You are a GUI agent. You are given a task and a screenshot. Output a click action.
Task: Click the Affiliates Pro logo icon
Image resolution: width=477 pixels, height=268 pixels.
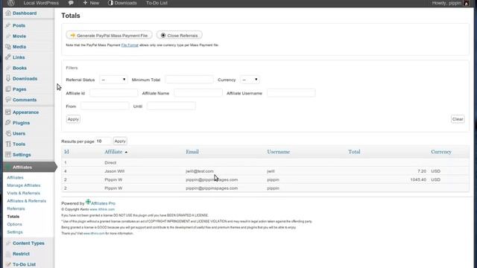(88, 202)
